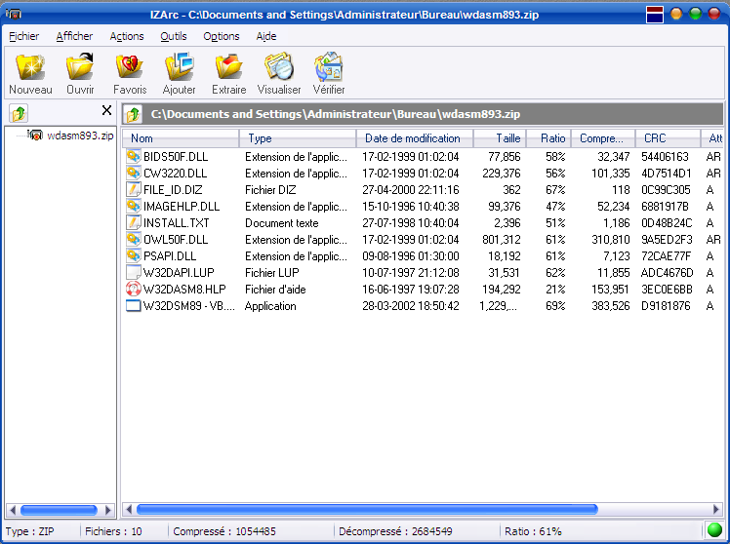Click the up-folder icon in the tree panel
The width and height of the screenshot is (730, 544).
click(19, 113)
